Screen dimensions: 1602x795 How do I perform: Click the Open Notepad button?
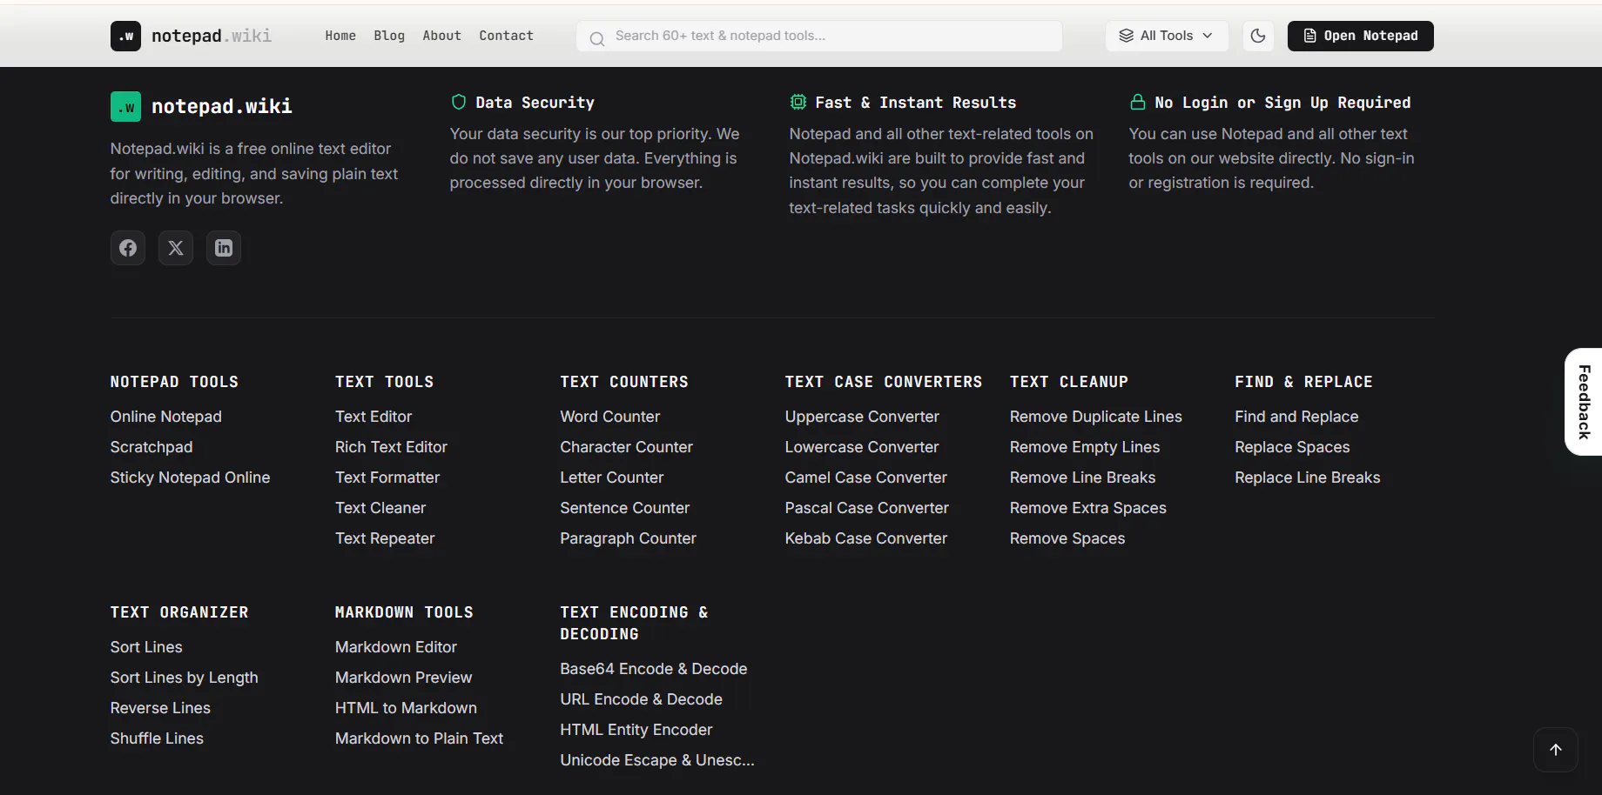point(1361,36)
